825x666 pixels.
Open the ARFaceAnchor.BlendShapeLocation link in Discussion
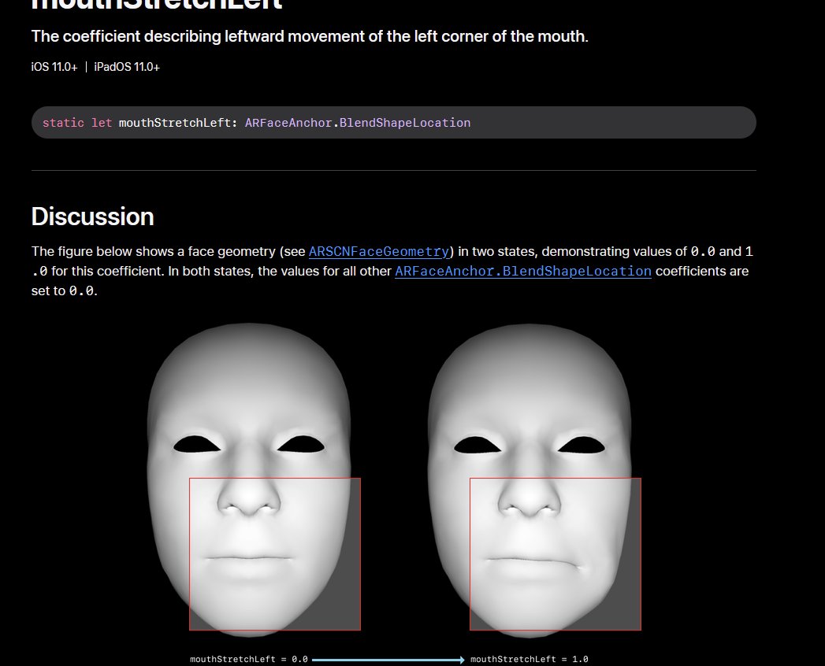click(x=523, y=272)
